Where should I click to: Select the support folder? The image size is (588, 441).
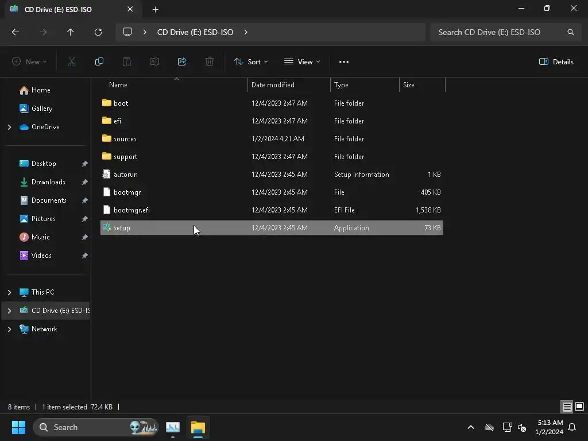pos(272,156)
